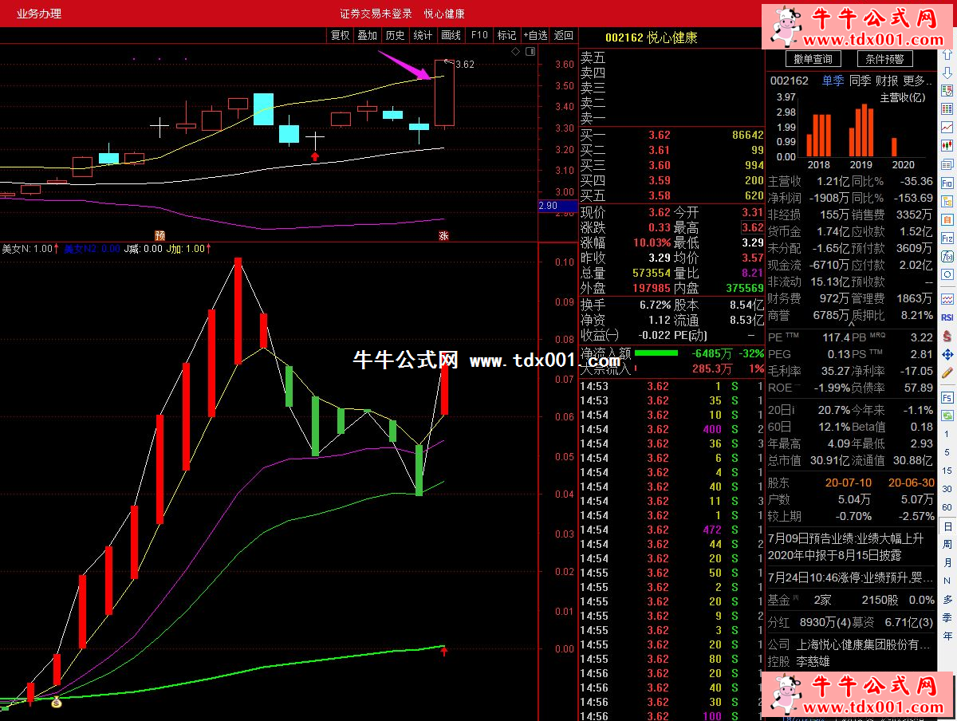Click the green refresh icon in sidebar

tap(947, 416)
